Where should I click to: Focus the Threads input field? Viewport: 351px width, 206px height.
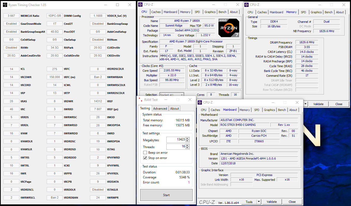coord(176,147)
